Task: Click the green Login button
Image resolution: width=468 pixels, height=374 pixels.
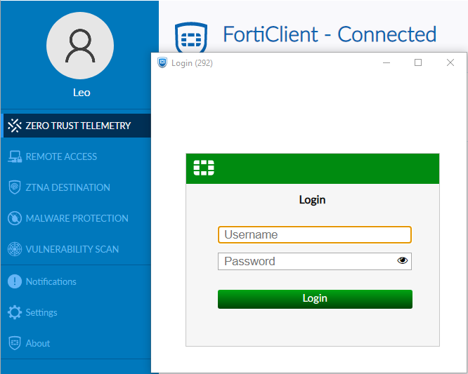Action: point(315,299)
